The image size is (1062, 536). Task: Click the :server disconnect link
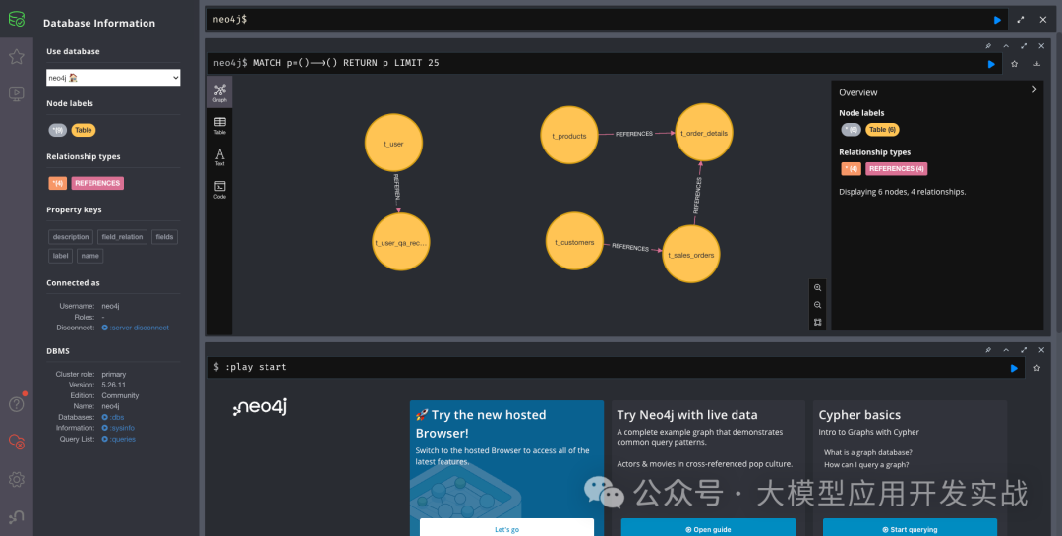point(136,328)
